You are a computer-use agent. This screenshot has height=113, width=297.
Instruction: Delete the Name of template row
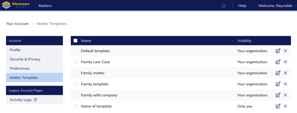pyautogui.click(x=285, y=106)
